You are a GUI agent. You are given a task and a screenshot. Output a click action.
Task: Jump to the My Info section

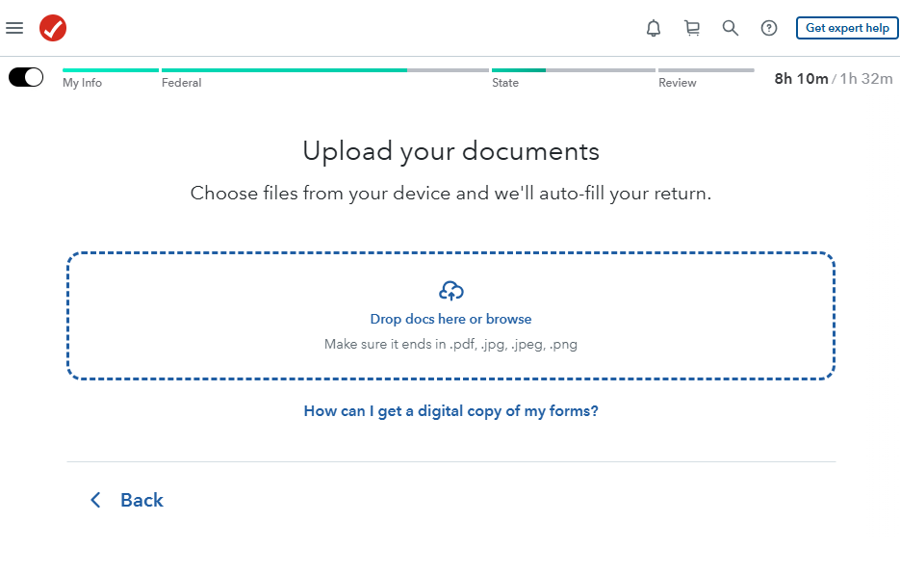pyautogui.click(x=83, y=83)
